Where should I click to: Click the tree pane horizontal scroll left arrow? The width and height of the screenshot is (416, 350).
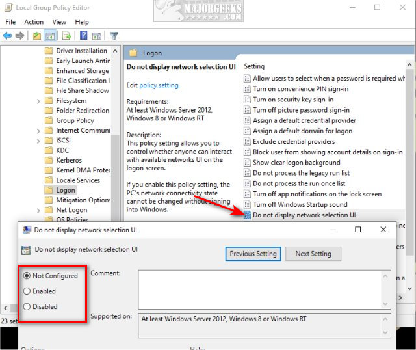(6, 308)
